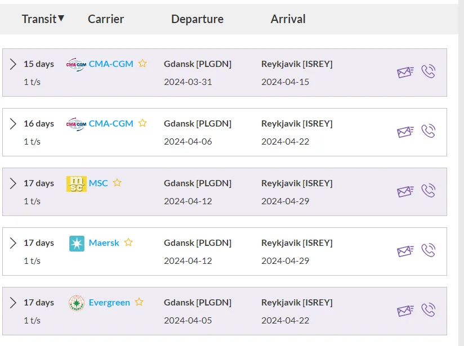Open email inquiry for MSC schedule
Image resolution: width=464 pixels, height=346 pixels.
405,191
